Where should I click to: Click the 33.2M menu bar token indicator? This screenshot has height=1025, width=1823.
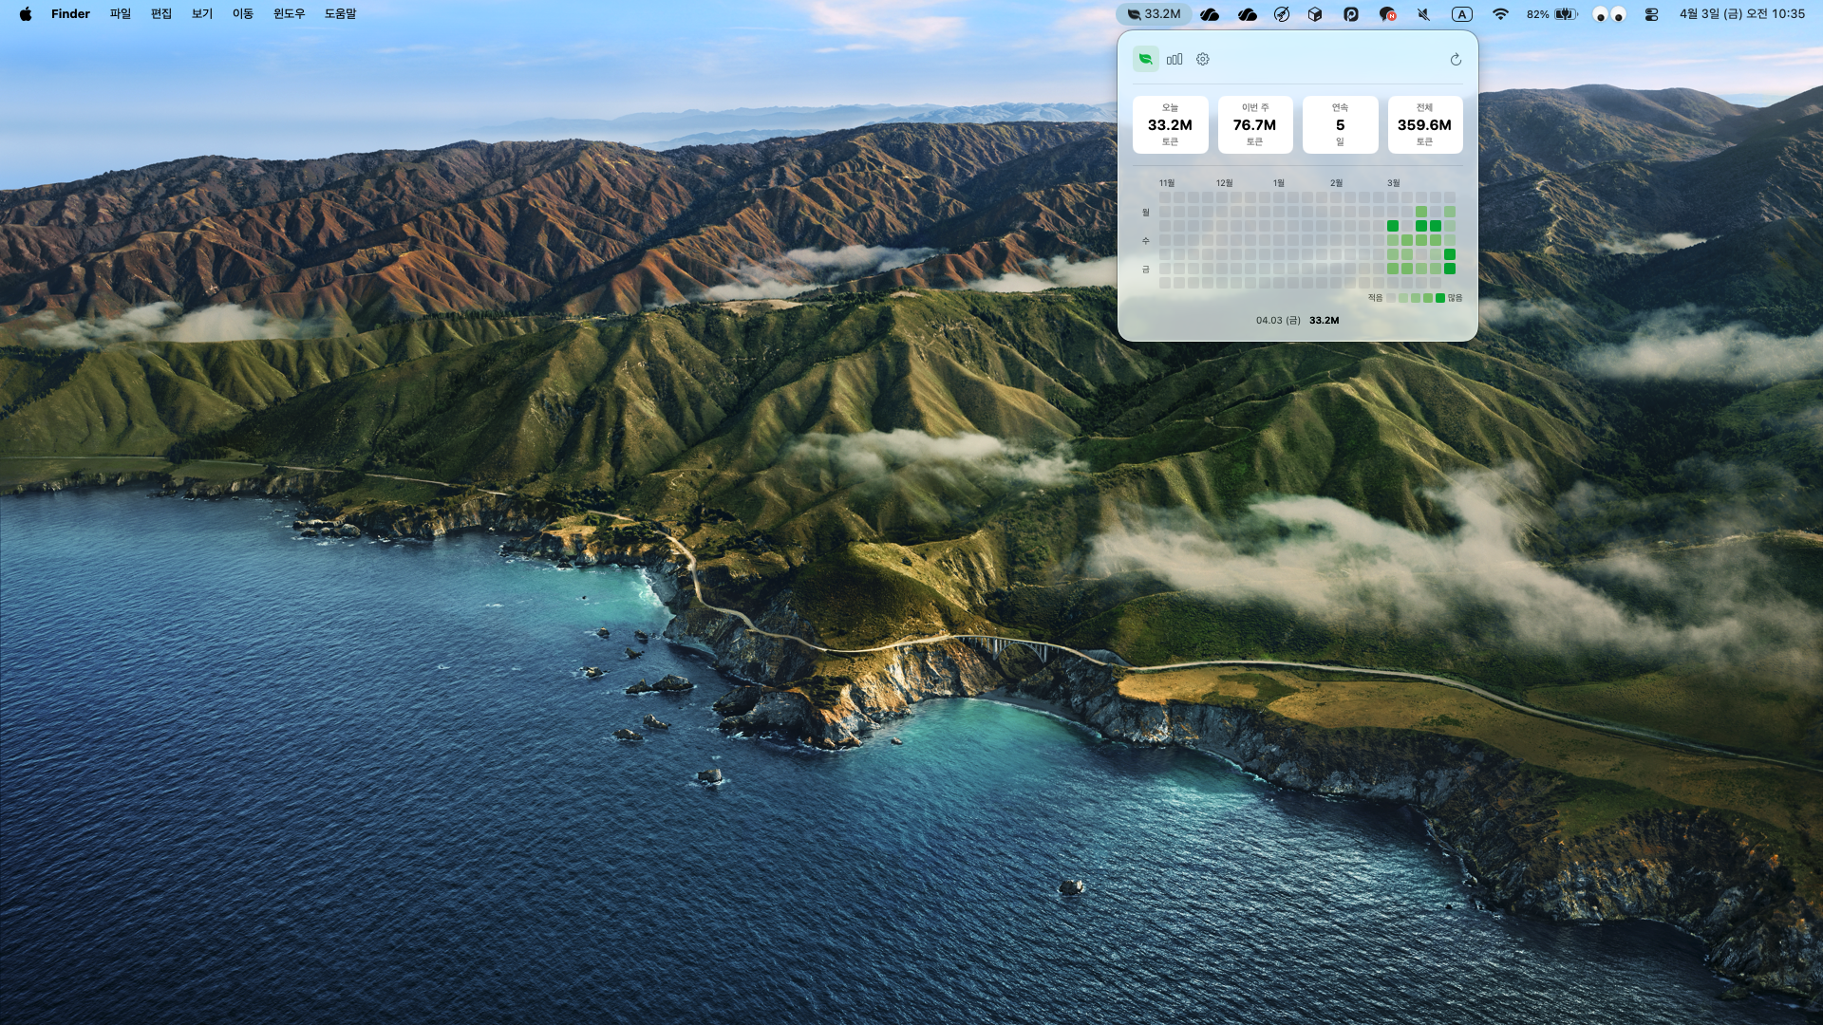point(1154,14)
